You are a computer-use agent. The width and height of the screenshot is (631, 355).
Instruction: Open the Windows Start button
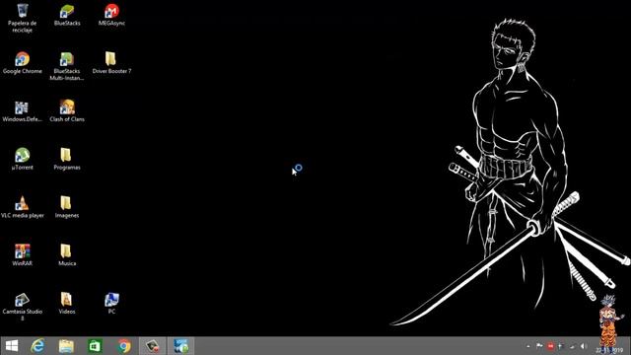pos(12,346)
